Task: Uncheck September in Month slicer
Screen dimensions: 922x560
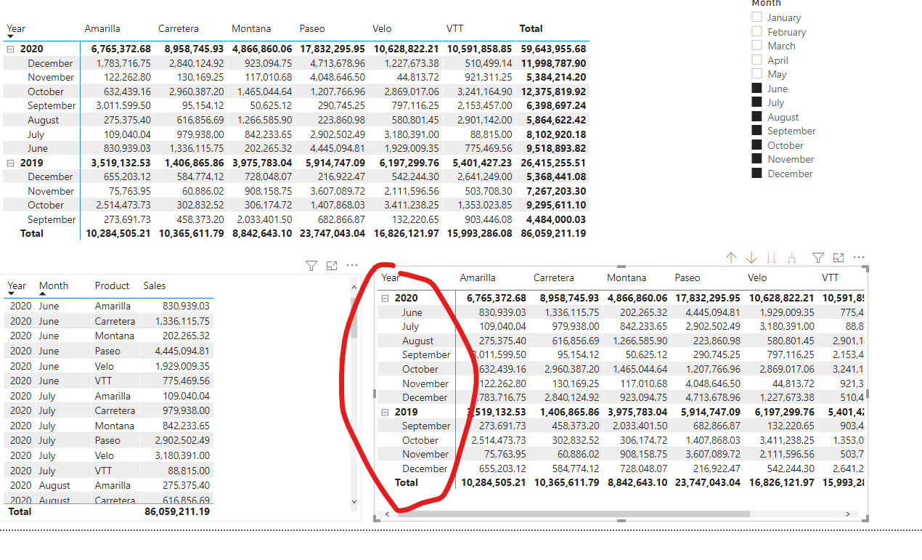Action: click(x=757, y=131)
